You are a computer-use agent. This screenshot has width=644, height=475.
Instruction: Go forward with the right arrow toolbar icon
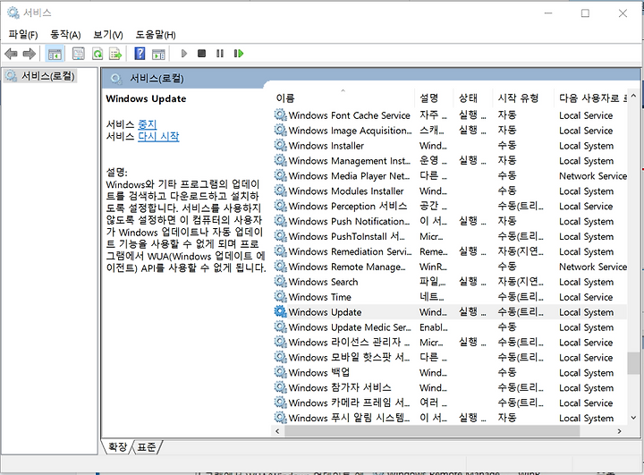29,54
